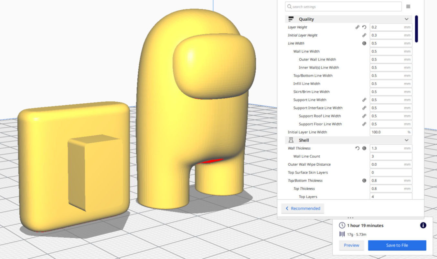Edit the Outer Wall Wipe Distance field
The height and width of the screenshot is (259, 437).
click(x=391, y=164)
